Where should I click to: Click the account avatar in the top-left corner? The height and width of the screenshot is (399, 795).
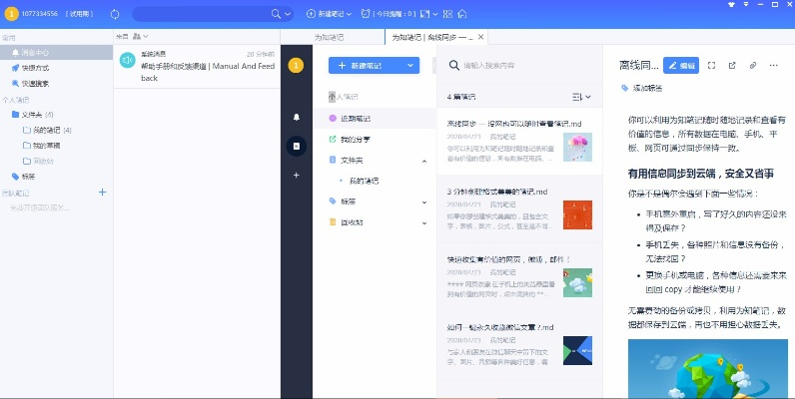point(11,14)
